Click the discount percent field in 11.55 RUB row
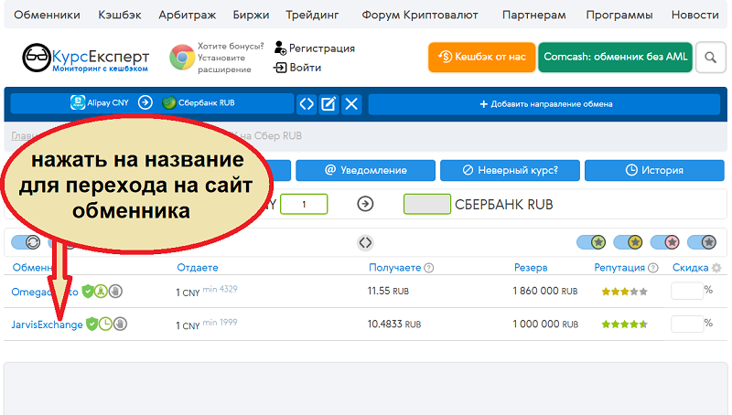Image resolution: width=732 pixels, height=415 pixels. click(687, 291)
